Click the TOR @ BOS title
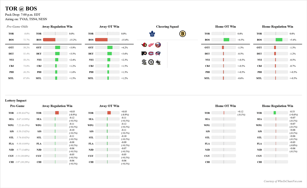The image size is (307, 188). tap(21, 9)
